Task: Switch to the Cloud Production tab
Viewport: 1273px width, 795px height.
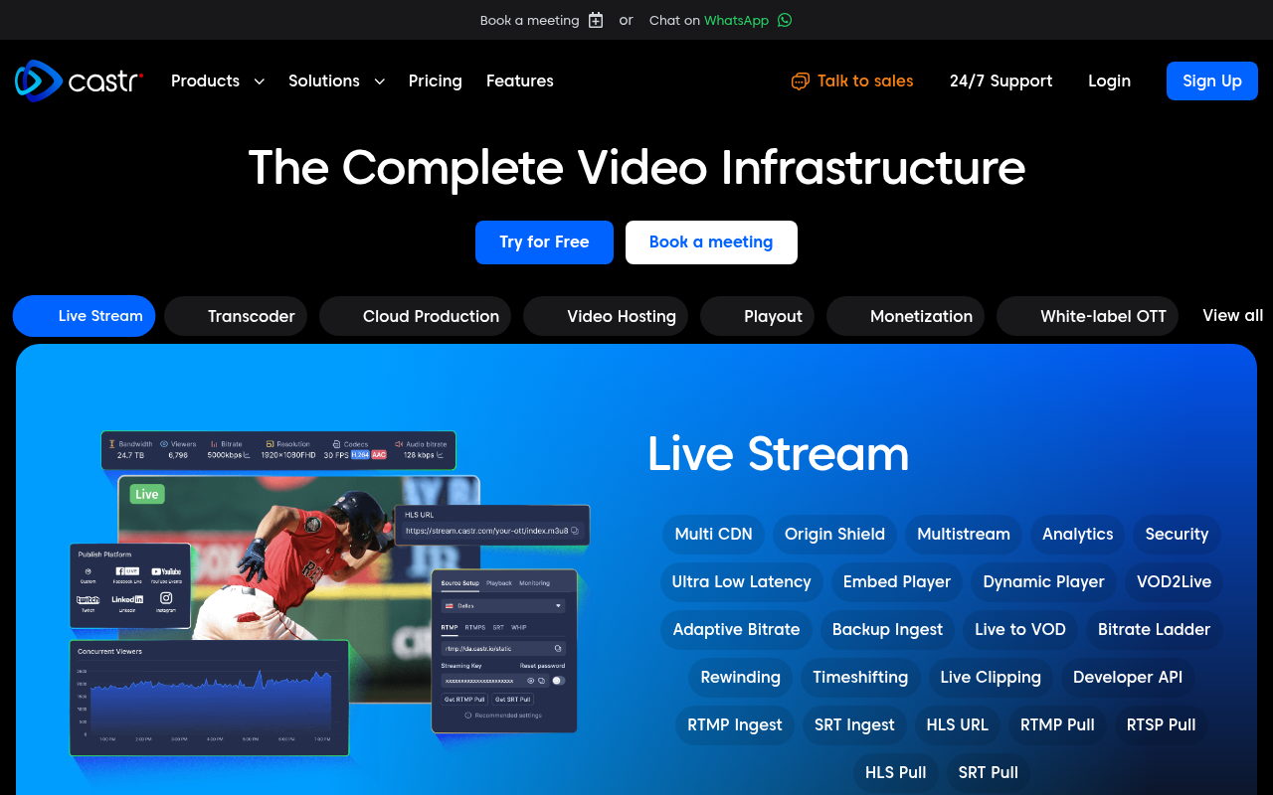Action: pos(415,316)
